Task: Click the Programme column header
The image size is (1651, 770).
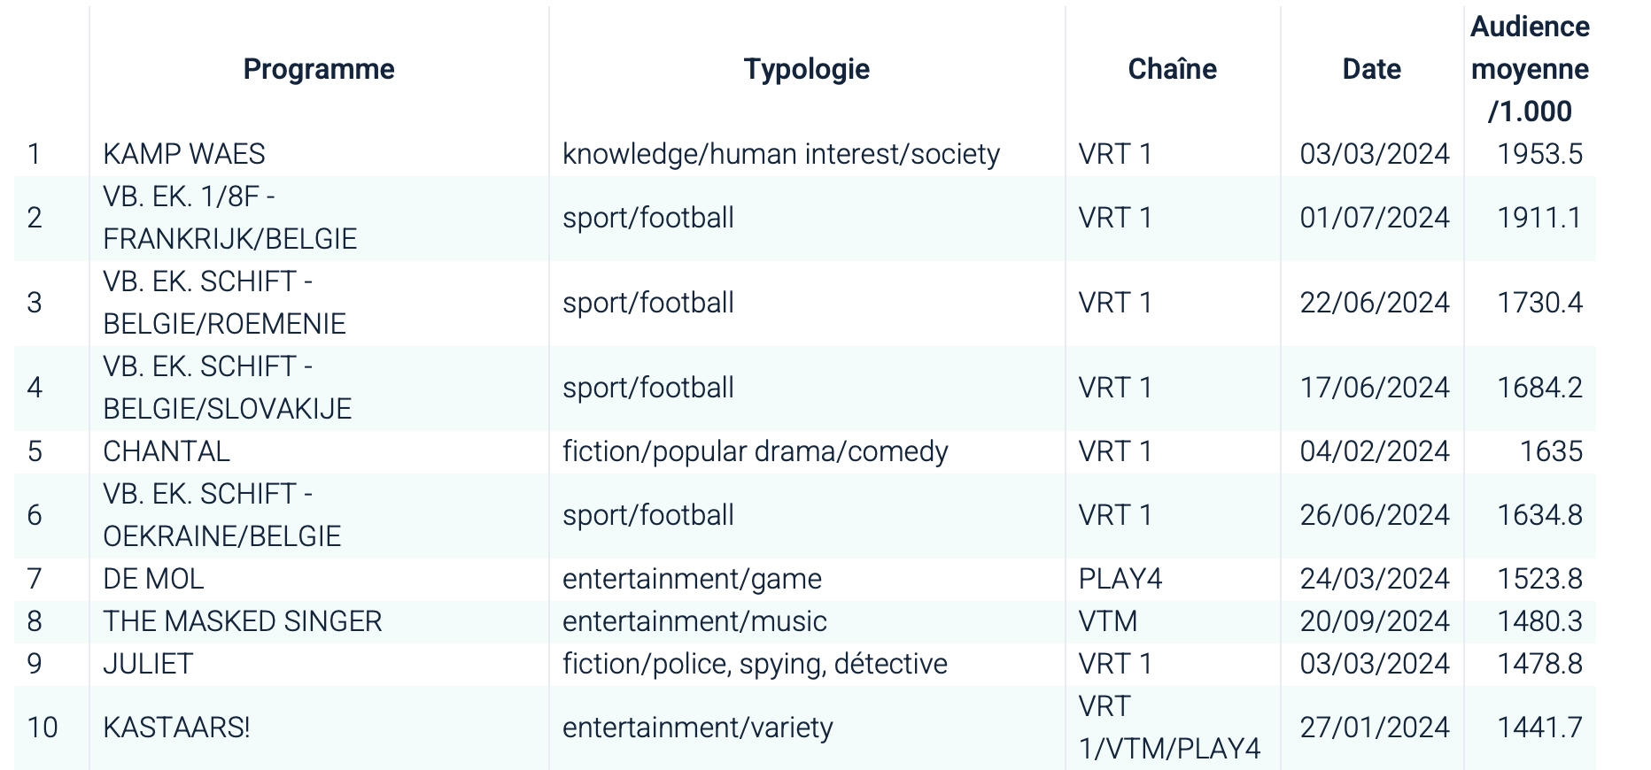Action: pyautogui.click(x=319, y=69)
